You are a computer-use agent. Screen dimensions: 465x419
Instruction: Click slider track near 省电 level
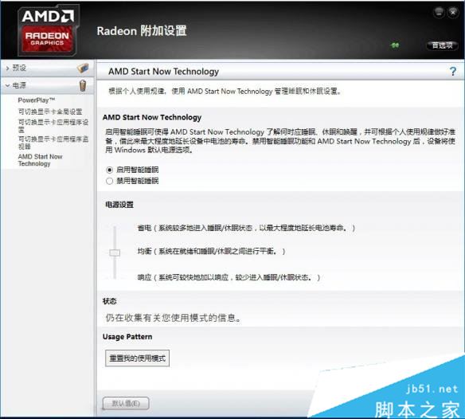(115, 229)
